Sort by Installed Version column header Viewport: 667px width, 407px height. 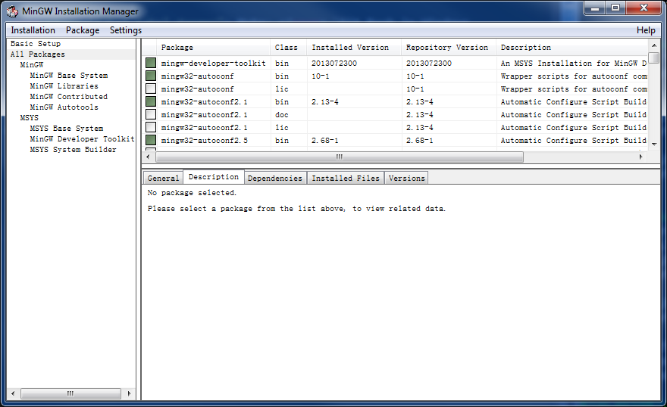(354, 48)
